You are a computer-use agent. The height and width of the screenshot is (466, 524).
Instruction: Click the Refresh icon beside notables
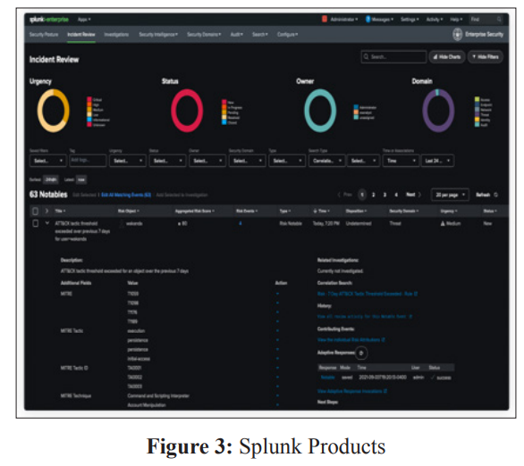pyautogui.click(x=496, y=195)
